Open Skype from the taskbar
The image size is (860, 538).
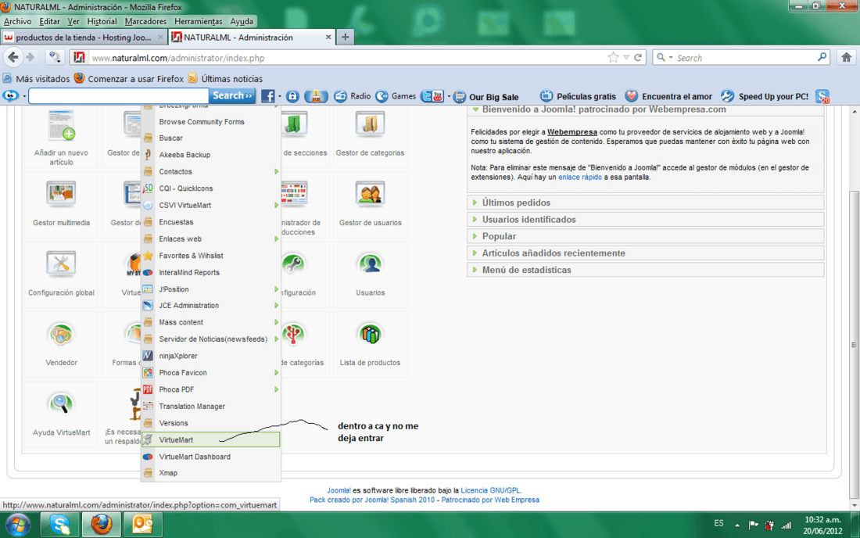click(59, 525)
